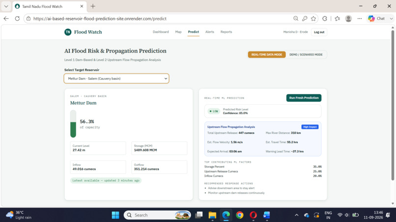Viewport: 396px width, 222px height.
Task: Click the Storage Percent factor row
Action: (x=263, y=167)
